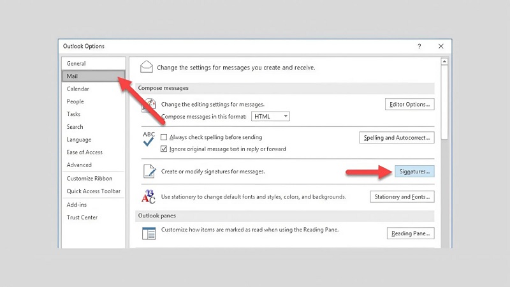Viewport: 510px width, 287px height.
Task: Open Stationery and Fonts dialog
Action: point(402,196)
